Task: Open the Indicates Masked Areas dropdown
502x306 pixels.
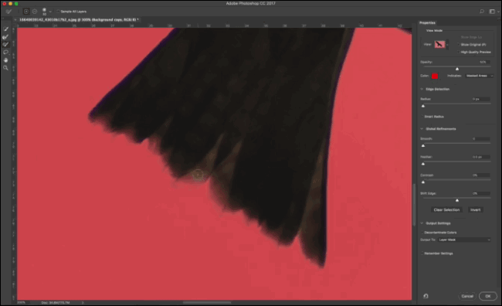Action: [x=479, y=76]
